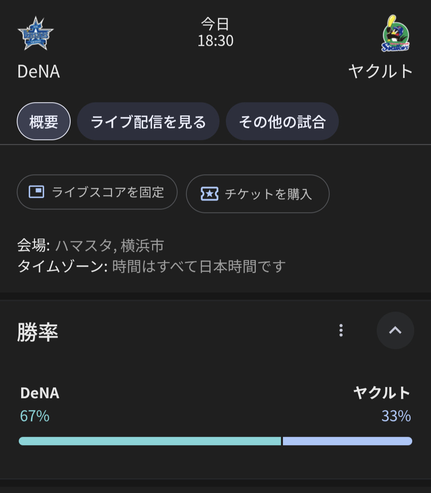Click the picture-in-picture icon for live score

[x=36, y=192]
